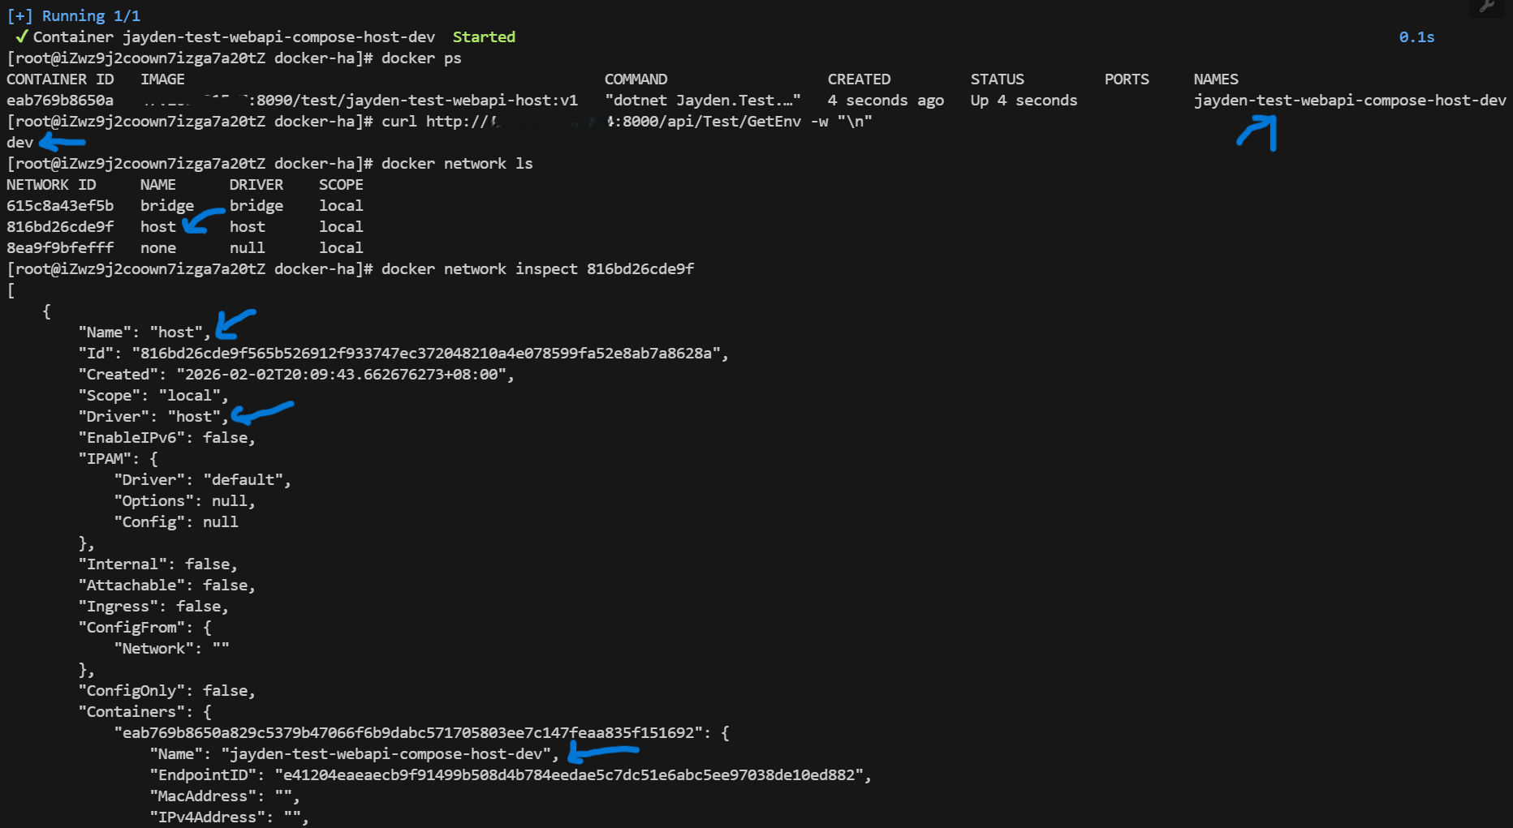Click the long '"Id"' hash line
This screenshot has height=828, width=1513.
click(403, 354)
